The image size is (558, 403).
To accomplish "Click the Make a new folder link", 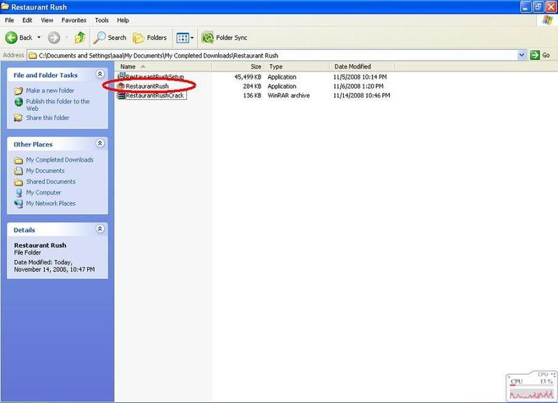I will 50,91.
